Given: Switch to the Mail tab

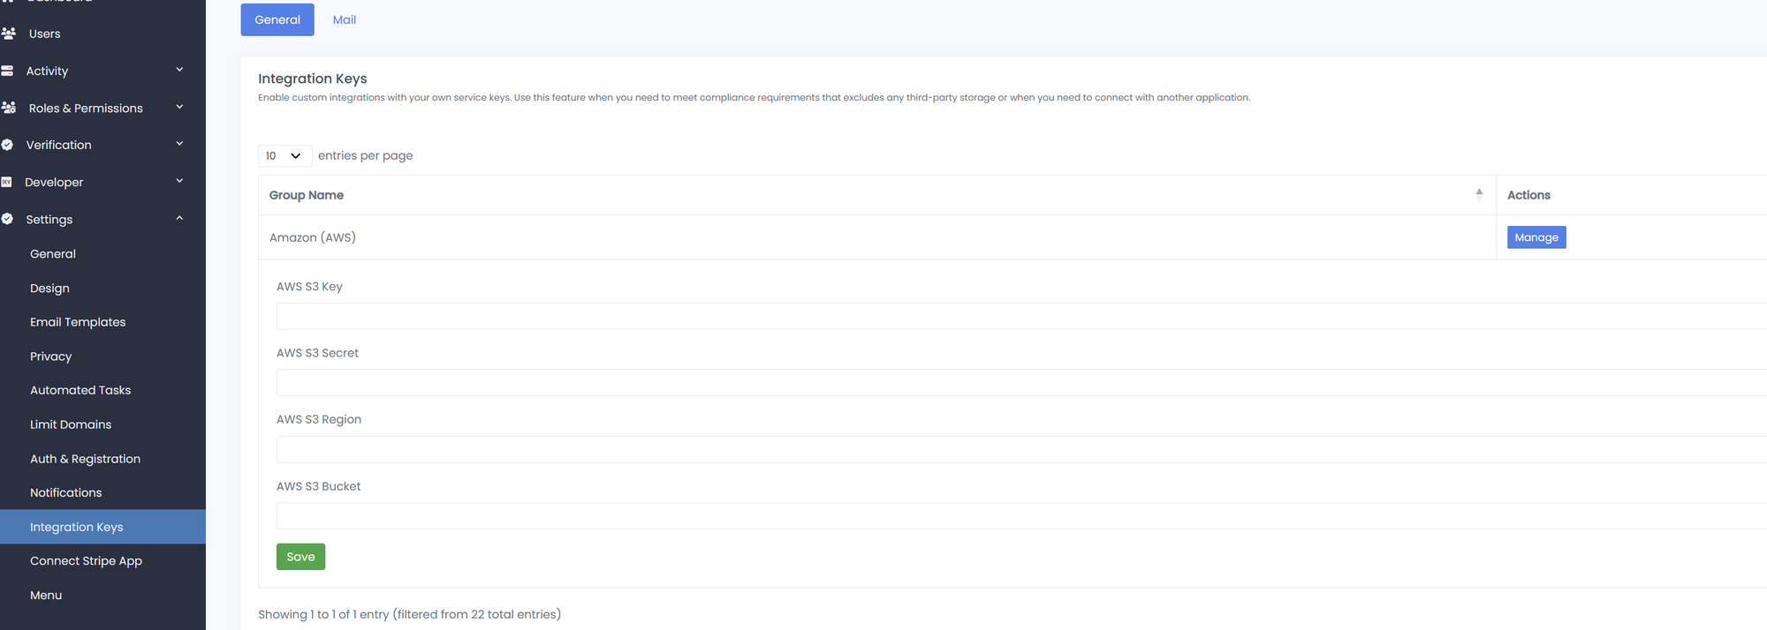Looking at the screenshot, I should click(344, 19).
